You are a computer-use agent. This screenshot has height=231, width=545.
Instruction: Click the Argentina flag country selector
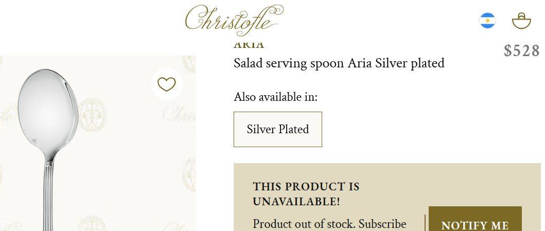(x=487, y=21)
